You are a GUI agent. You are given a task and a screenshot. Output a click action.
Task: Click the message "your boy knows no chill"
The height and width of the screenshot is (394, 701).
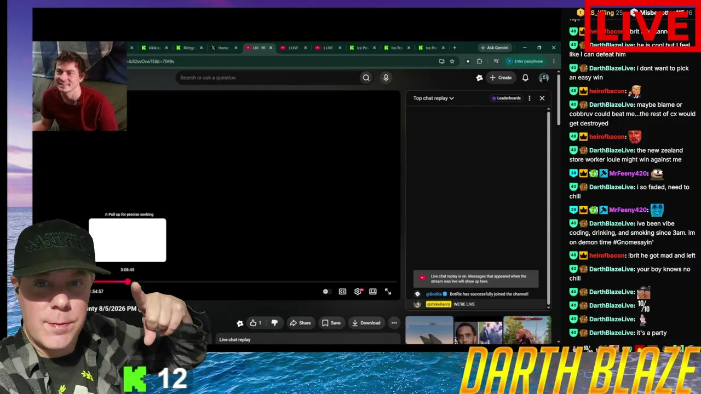[629, 274]
